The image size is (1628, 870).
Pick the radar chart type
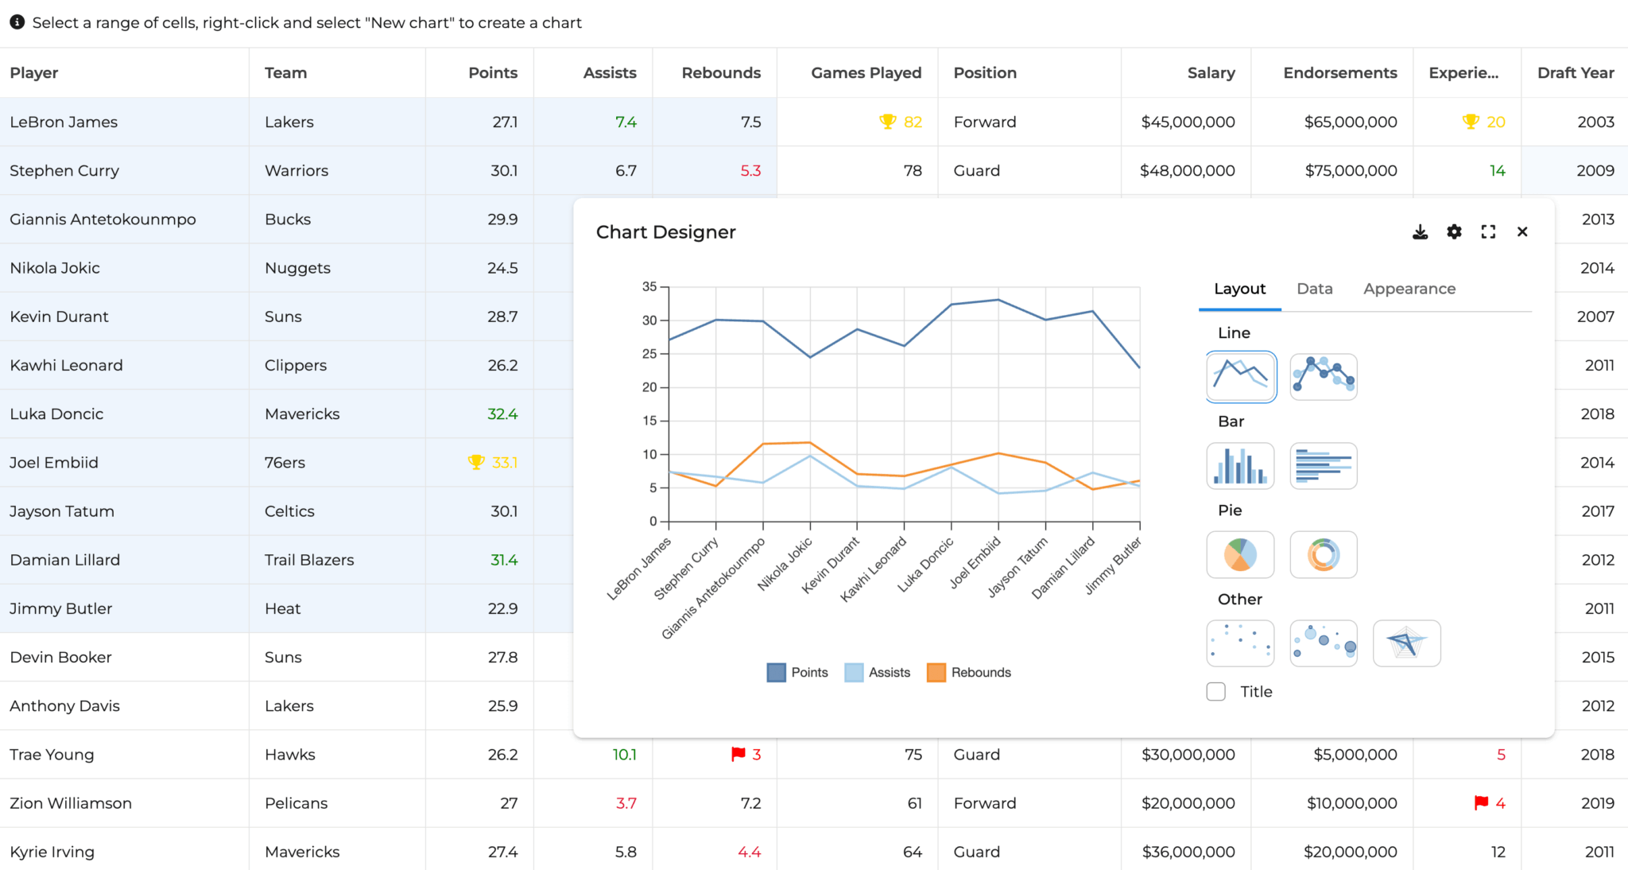click(x=1406, y=643)
